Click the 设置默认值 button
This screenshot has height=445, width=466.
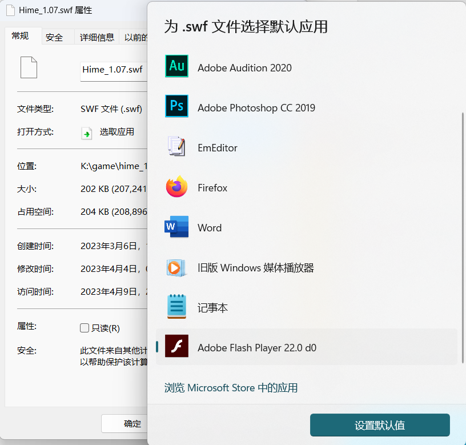point(380,425)
